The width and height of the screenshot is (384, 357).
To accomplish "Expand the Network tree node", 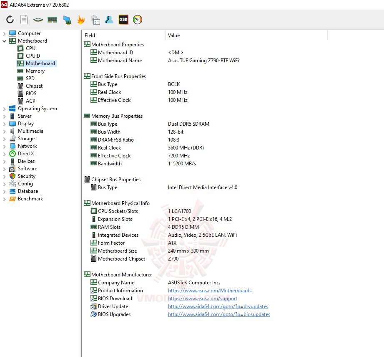I will pyautogui.click(x=4, y=147).
